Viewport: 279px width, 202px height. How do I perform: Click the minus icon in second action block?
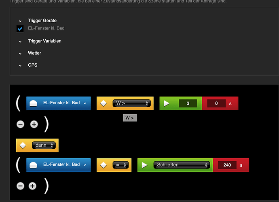pyautogui.click(x=21, y=186)
